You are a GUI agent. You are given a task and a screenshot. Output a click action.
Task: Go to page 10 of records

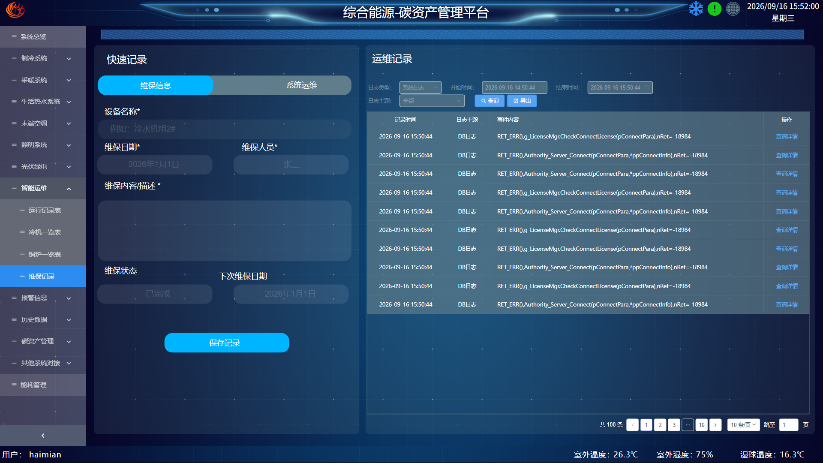coord(702,425)
